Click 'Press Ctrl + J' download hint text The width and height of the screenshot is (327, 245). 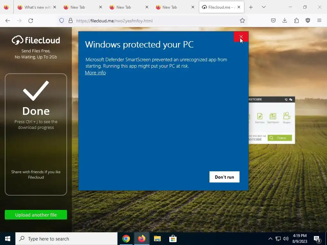click(36, 125)
